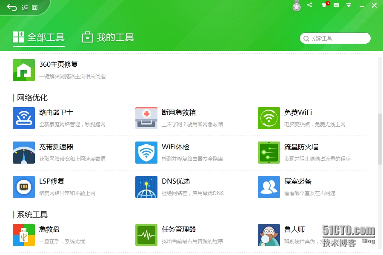
Task: Click the share icon in title bar
Action: [x=310, y=5]
